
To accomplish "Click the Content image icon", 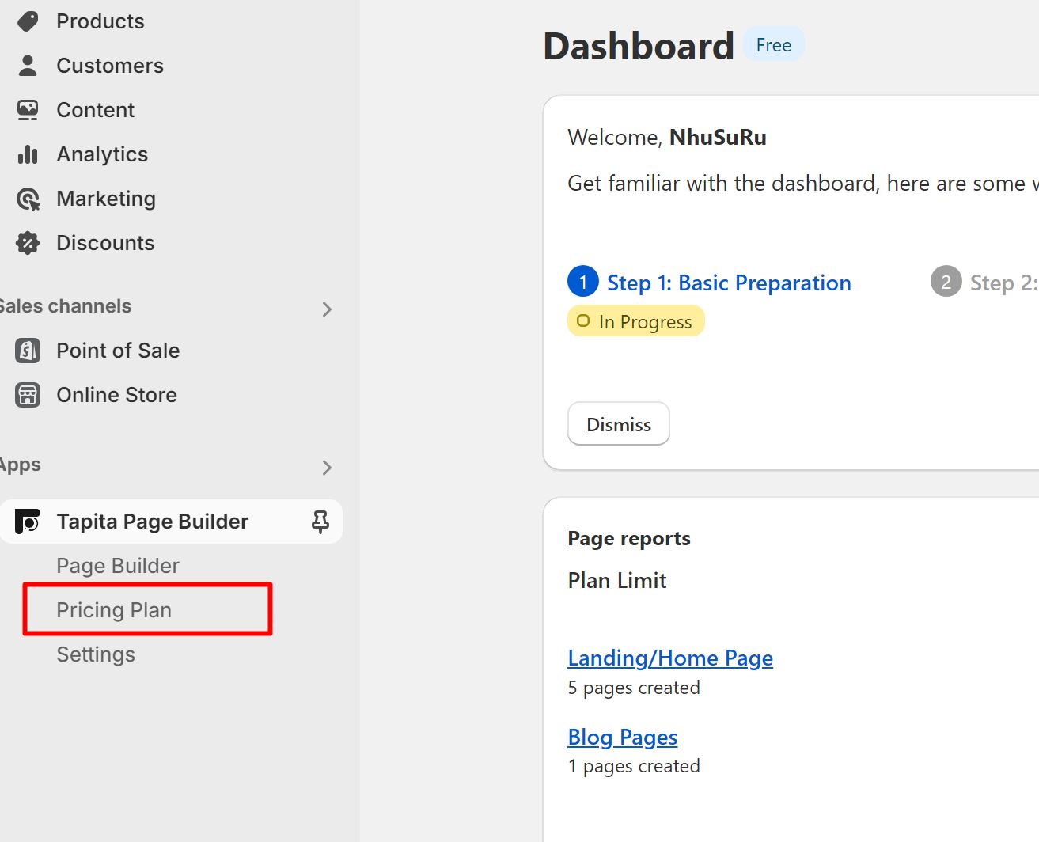I will [28, 110].
